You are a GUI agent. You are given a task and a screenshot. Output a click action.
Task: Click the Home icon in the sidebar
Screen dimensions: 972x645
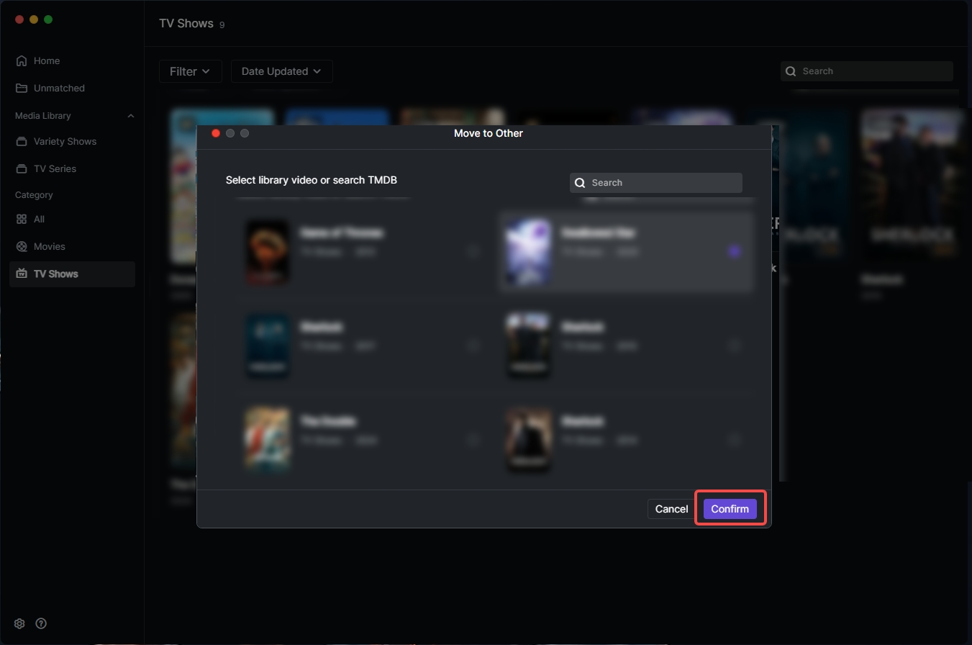coord(22,61)
